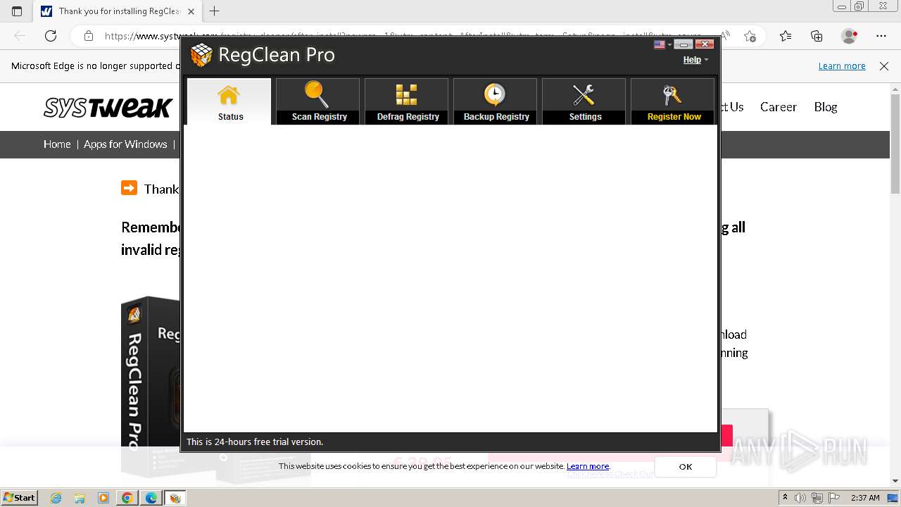The image size is (901, 507).
Task: Open the Edge Favorites list
Action: (786, 36)
